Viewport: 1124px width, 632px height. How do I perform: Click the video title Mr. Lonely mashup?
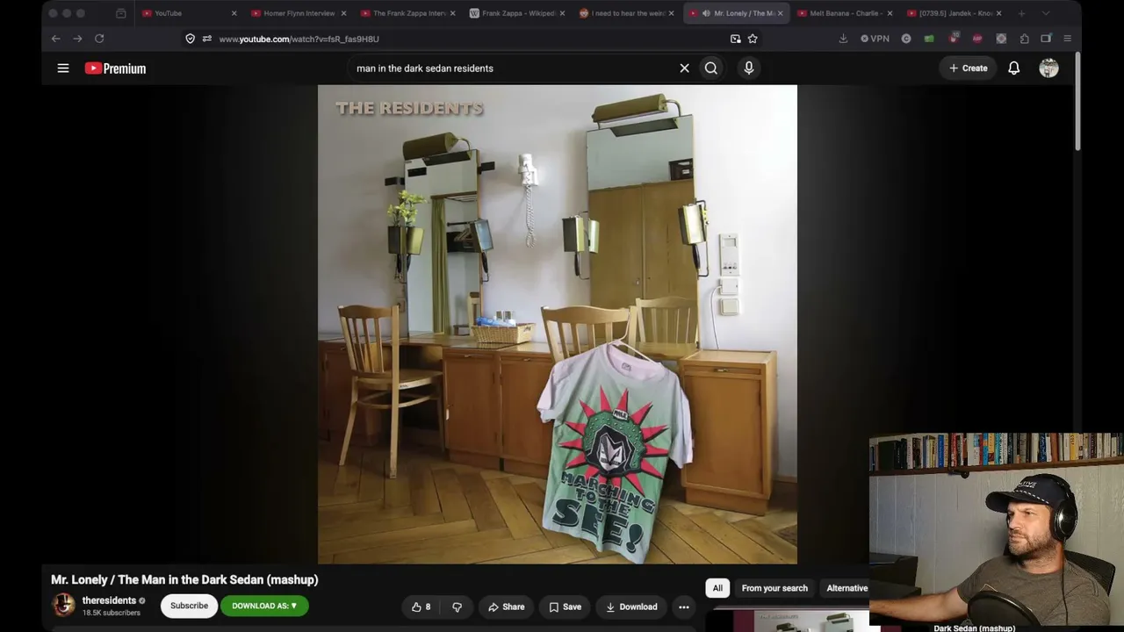coord(184,579)
